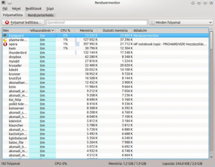Viewport: 215px width, 167px height.
Task: Sort by Ablakcím column header
Action: click(170, 30)
